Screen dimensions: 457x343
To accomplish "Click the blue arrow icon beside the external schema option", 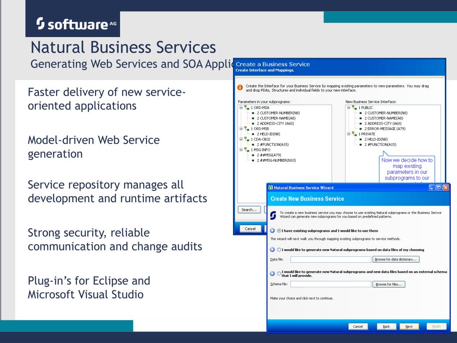I will (273, 274).
